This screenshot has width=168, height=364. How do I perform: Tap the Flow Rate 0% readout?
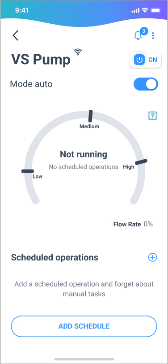(x=133, y=224)
